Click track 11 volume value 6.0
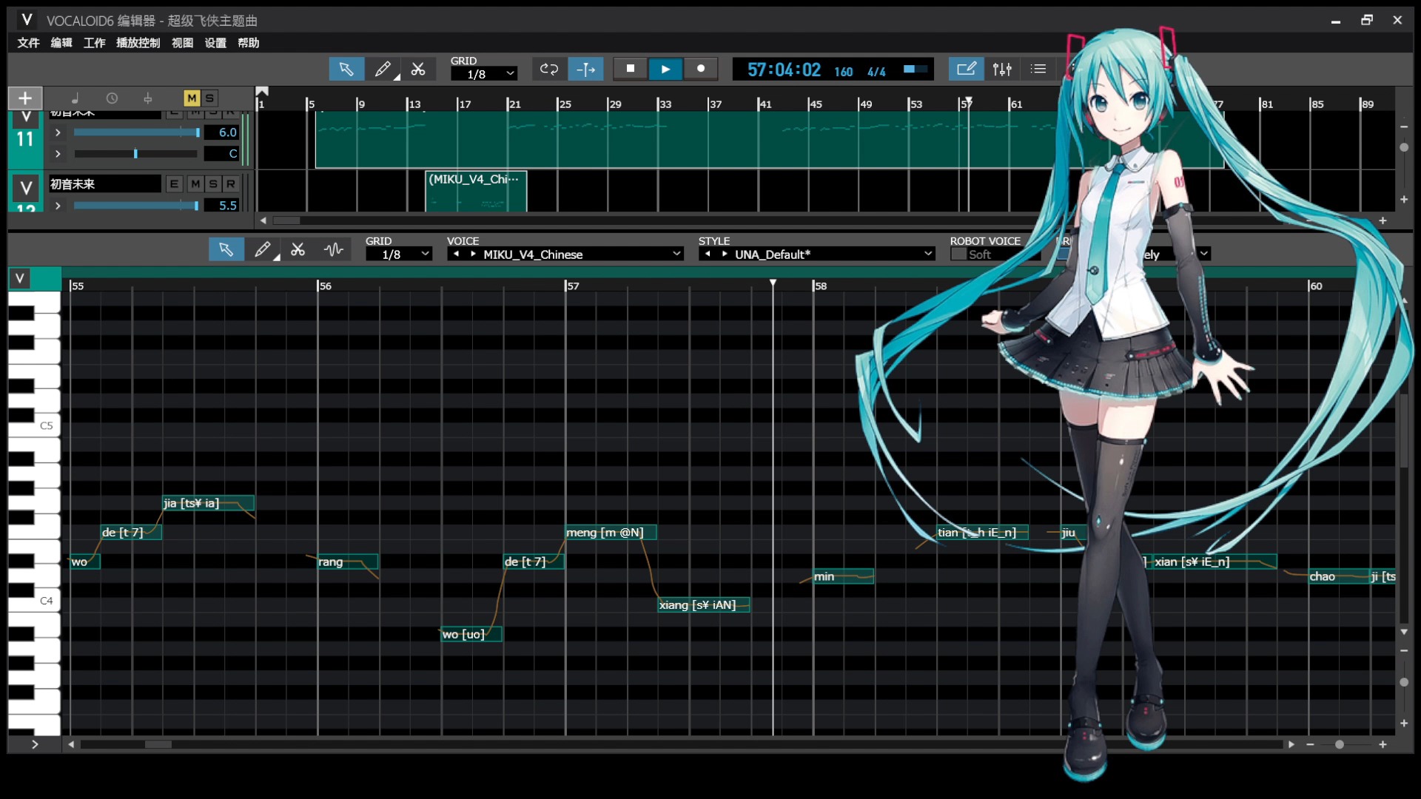Screen dimensions: 1421x799 222,132
